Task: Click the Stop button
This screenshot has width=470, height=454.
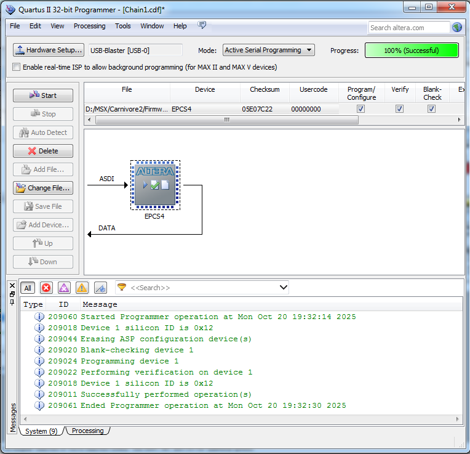Action: [43, 114]
